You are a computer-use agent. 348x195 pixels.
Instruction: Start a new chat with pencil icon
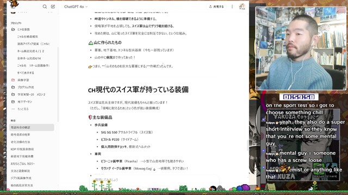(53, 6)
